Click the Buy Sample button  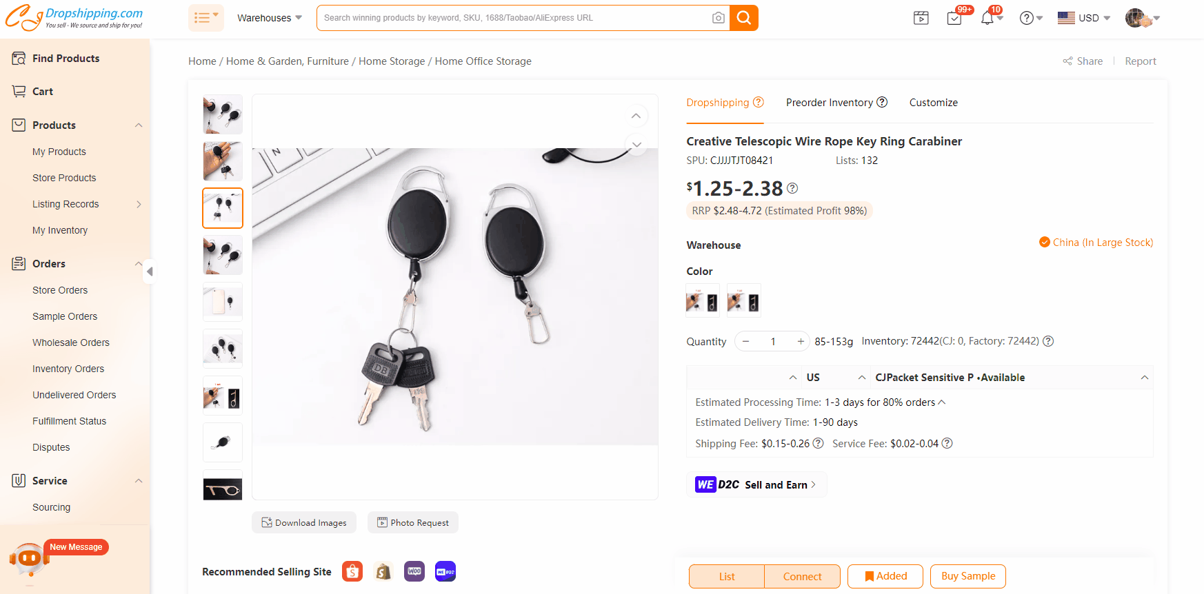(x=967, y=576)
